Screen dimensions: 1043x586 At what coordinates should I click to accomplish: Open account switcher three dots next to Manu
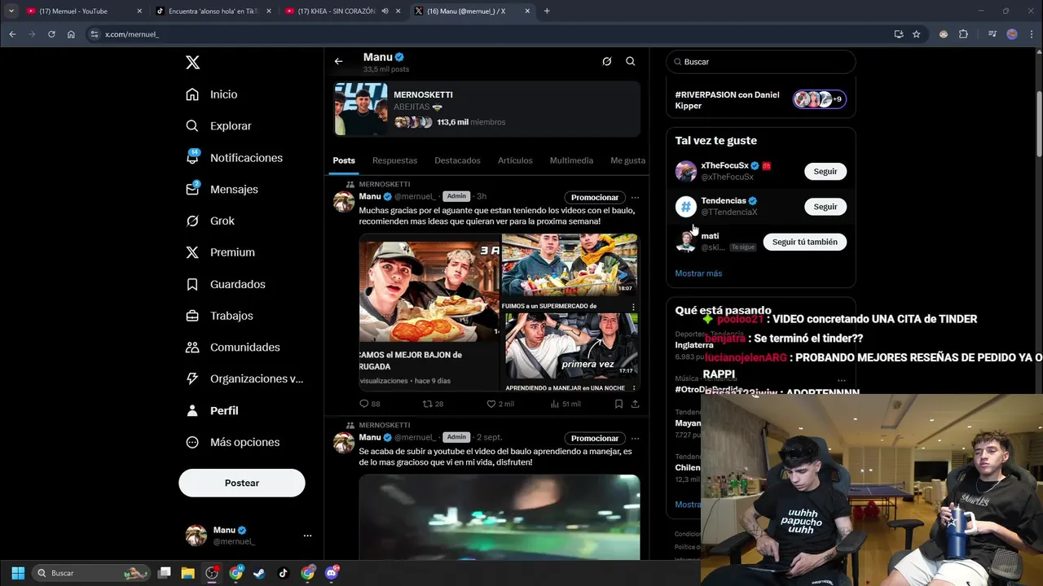coord(307,536)
